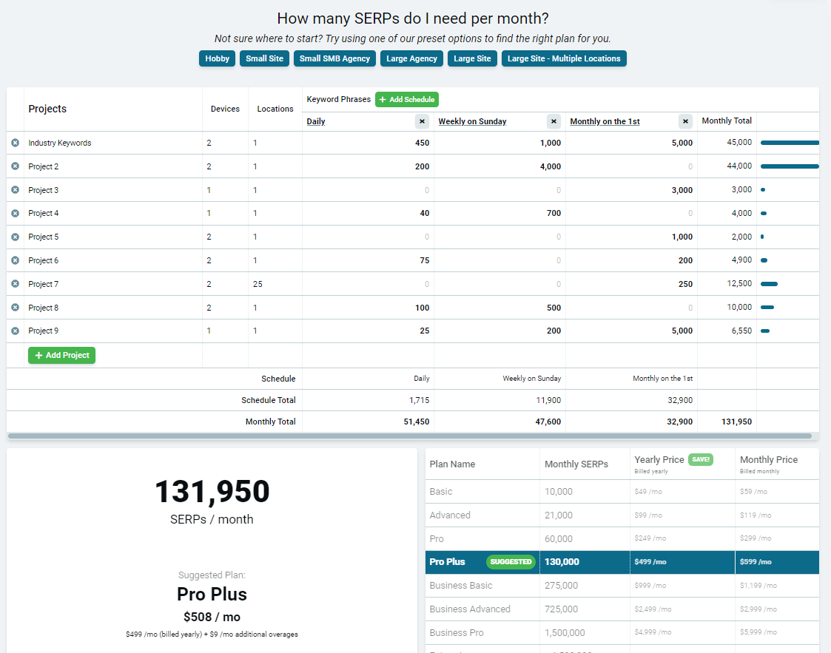Viewport: 831px width, 653px height.
Task: Select the Large Site - Multiple Locations preset
Action: tap(564, 58)
